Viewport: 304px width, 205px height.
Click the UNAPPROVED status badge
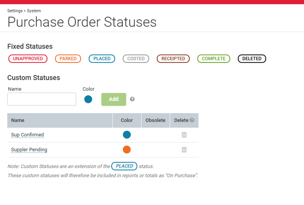(28, 59)
